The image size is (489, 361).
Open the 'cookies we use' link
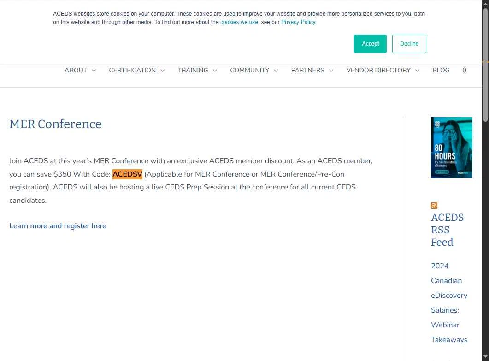[239, 22]
